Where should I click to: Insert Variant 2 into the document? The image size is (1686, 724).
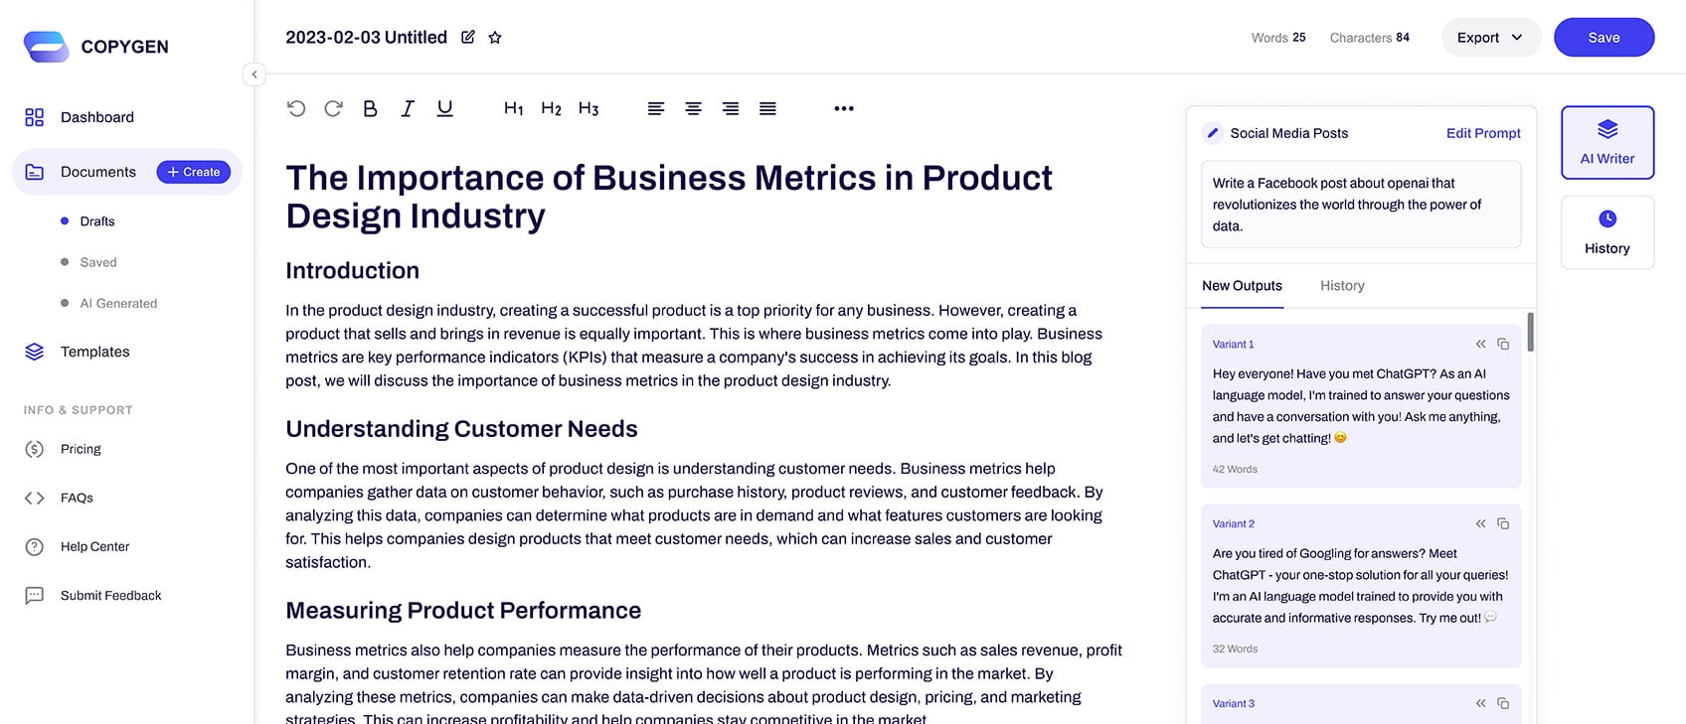pos(1480,523)
